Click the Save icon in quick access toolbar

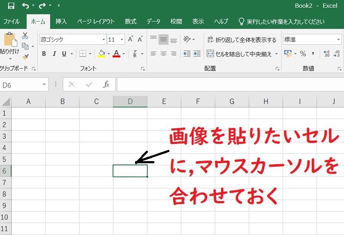pos(11,6)
